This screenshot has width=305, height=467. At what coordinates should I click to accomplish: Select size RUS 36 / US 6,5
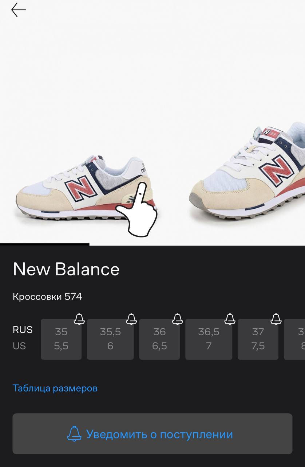coord(159,339)
